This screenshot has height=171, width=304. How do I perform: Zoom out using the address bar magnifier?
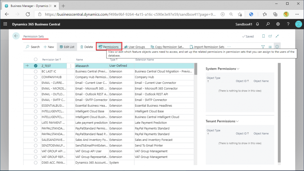click(x=231, y=14)
